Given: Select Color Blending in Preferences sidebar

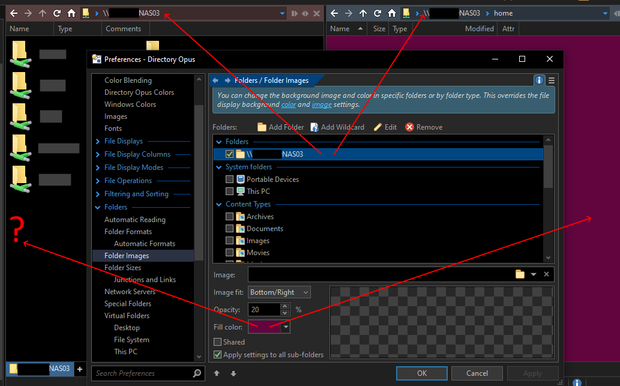Looking at the screenshot, I should [128, 80].
